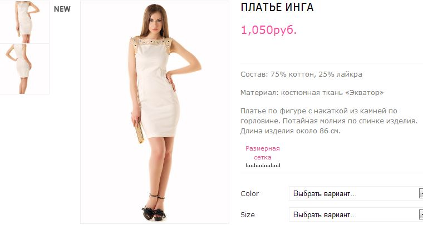Click the gold clutch in the main photo
Viewport: 423px width, 225px height.
coord(140,132)
